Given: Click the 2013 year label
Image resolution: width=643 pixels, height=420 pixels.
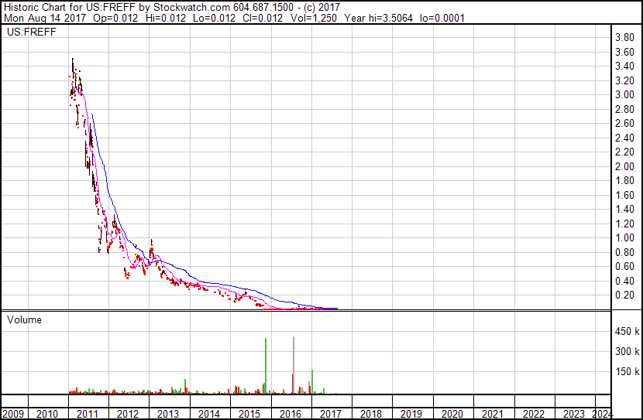Looking at the screenshot, I should [168, 414].
